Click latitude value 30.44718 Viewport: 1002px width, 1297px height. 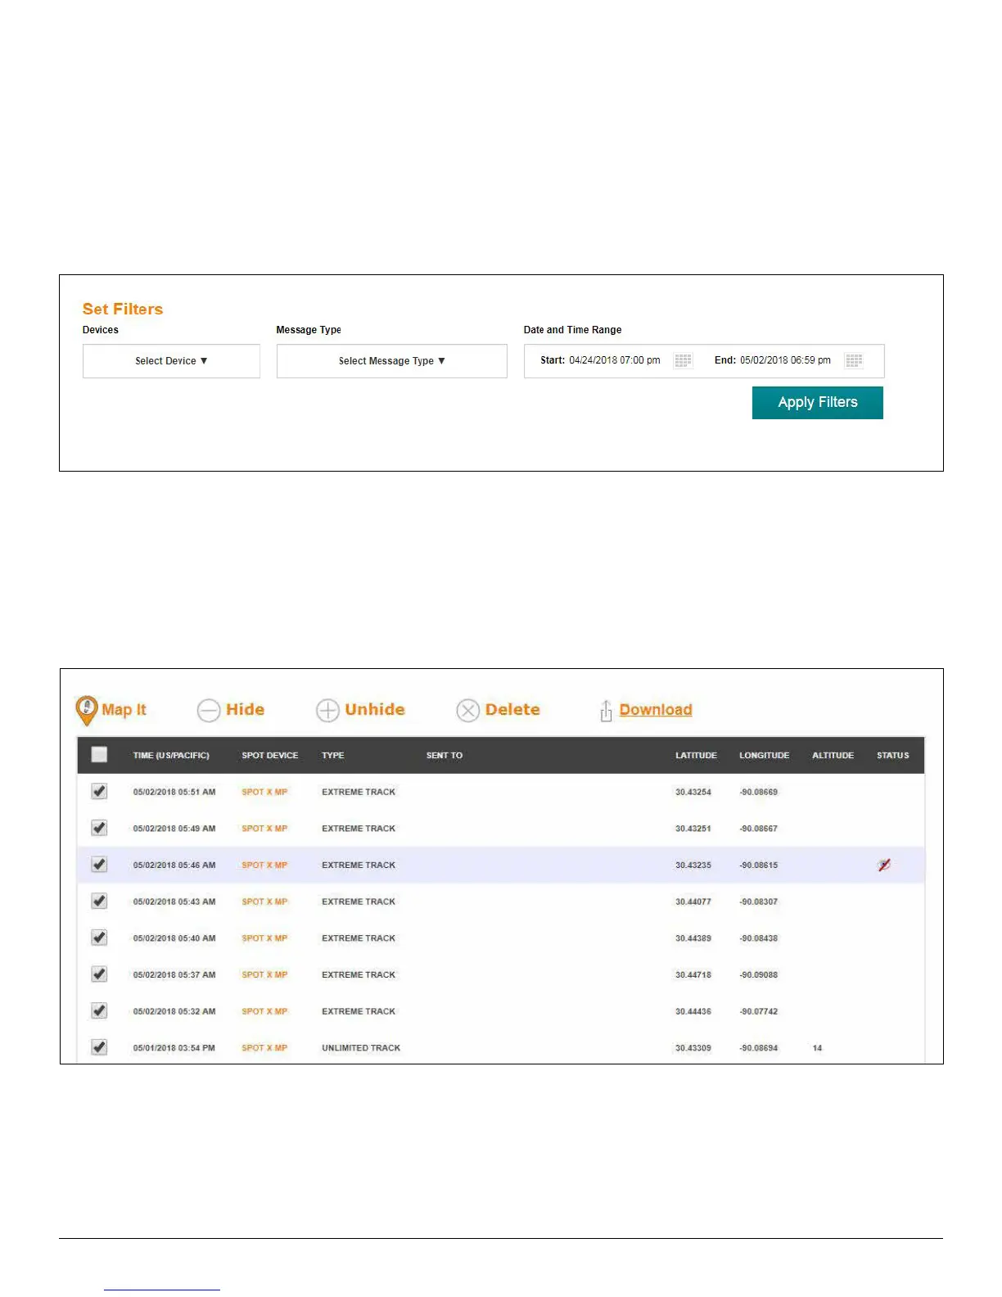(x=693, y=974)
